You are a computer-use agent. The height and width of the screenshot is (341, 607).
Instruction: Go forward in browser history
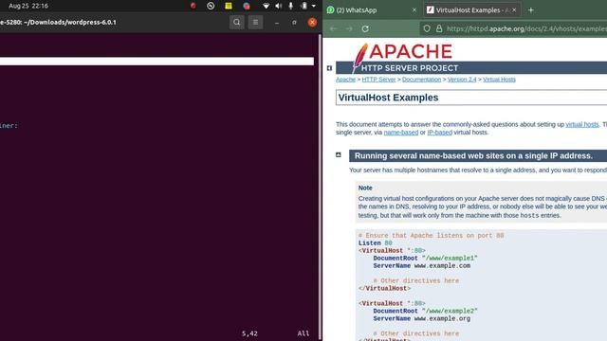point(349,28)
